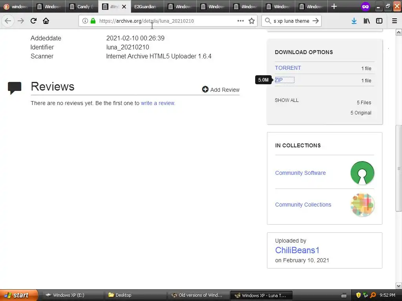This screenshot has width=402, height=301.
Task: Toggle the sidebar panel icon
Action: tap(379, 21)
